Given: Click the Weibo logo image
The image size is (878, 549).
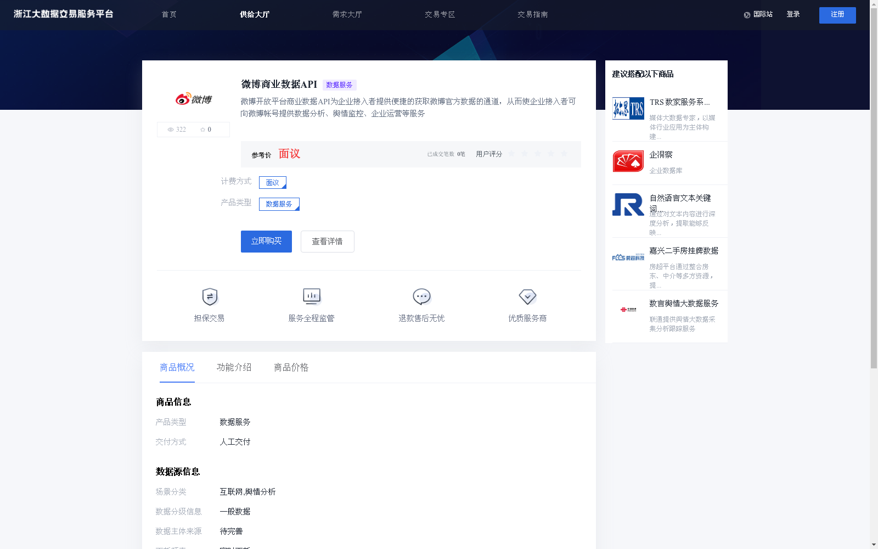Looking at the screenshot, I should 193,99.
